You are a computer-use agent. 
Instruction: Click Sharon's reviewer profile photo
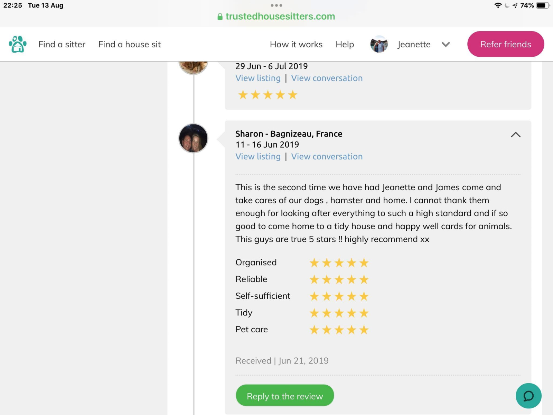coord(193,138)
